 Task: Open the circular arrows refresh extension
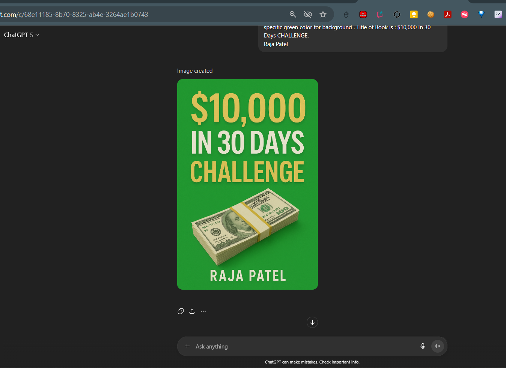point(397,15)
